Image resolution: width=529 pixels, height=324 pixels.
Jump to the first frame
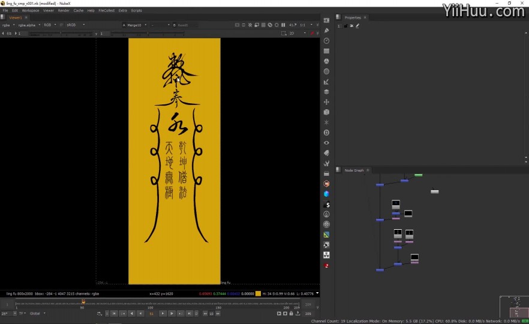pyautogui.click(x=114, y=313)
